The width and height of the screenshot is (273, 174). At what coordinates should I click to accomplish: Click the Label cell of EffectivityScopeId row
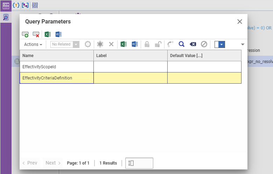click(131, 67)
